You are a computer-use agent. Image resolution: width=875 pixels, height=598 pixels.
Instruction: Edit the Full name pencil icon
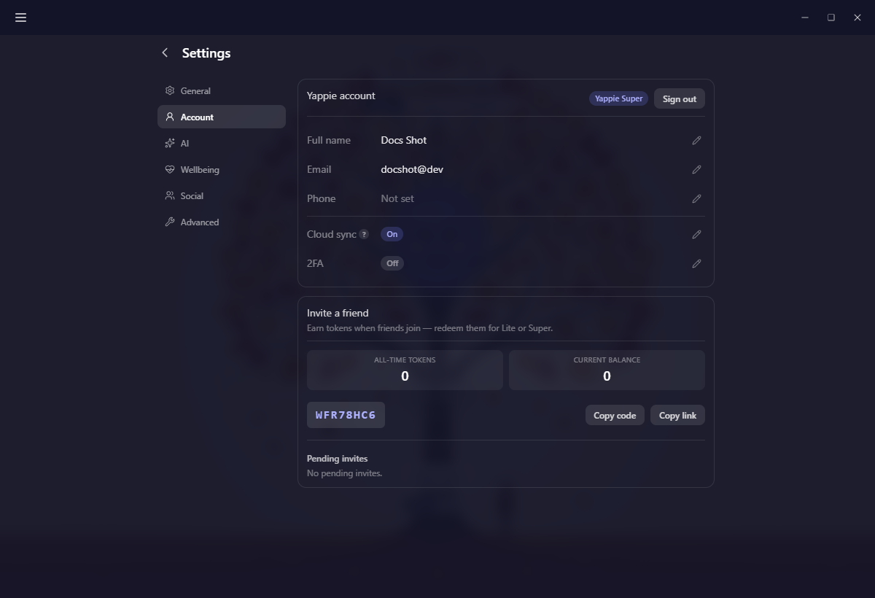coord(696,140)
